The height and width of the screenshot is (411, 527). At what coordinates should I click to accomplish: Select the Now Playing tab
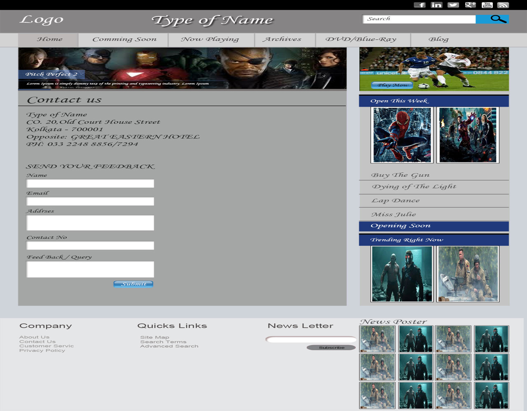click(x=210, y=39)
